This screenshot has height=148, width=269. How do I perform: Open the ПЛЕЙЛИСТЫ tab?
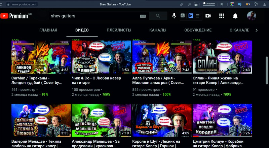(119, 30)
